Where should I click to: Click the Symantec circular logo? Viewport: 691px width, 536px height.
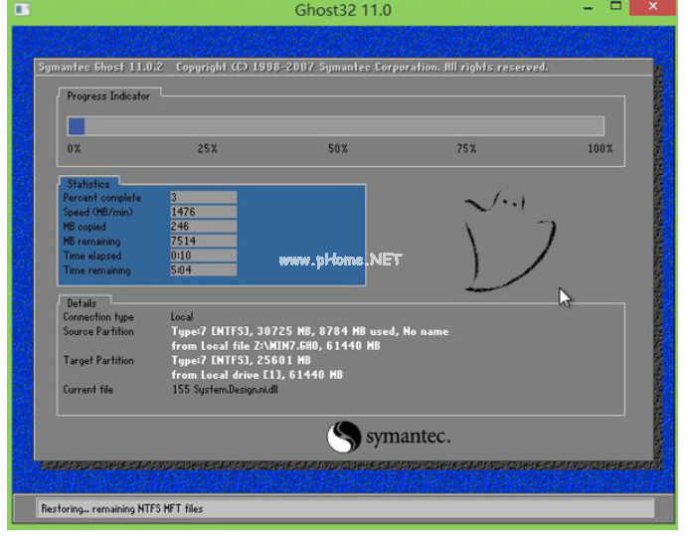pyautogui.click(x=344, y=437)
